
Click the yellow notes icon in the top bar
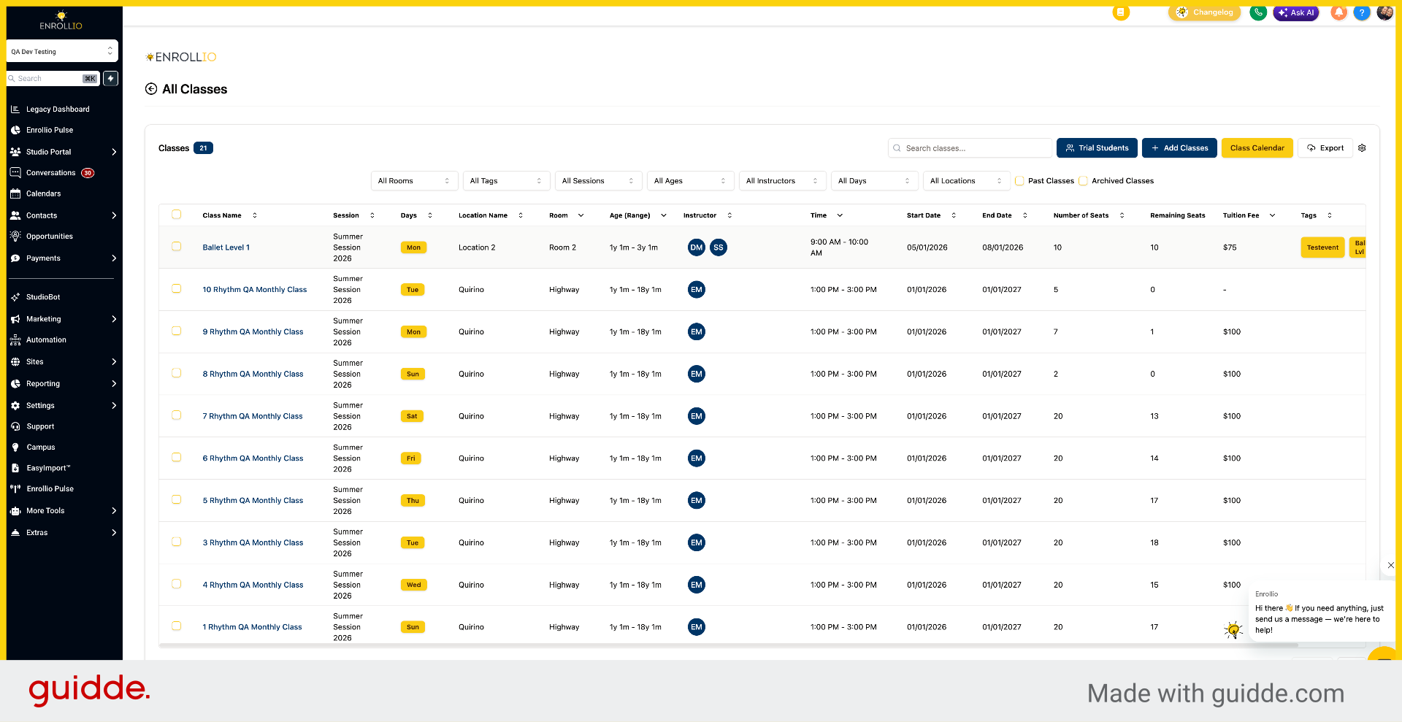(1121, 12)
